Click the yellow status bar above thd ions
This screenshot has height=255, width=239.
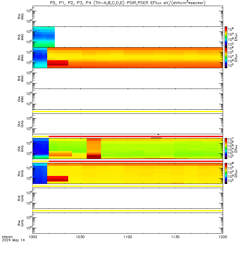point(128,186)
